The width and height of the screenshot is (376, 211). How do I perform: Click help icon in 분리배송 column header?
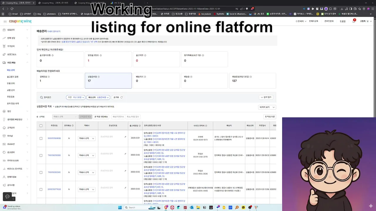pos(73,125)
